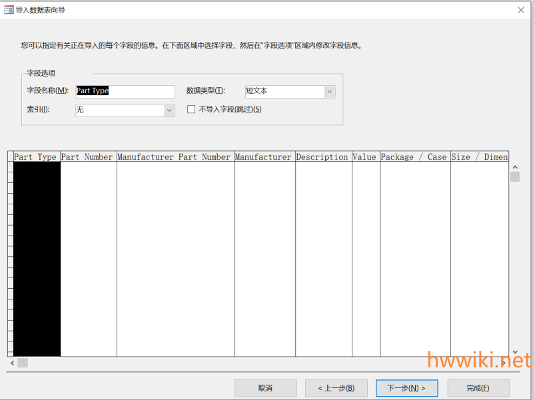Open the 数据类型 dropdown
This screenshot has width=533, height=400.
[x=330, y=92]
